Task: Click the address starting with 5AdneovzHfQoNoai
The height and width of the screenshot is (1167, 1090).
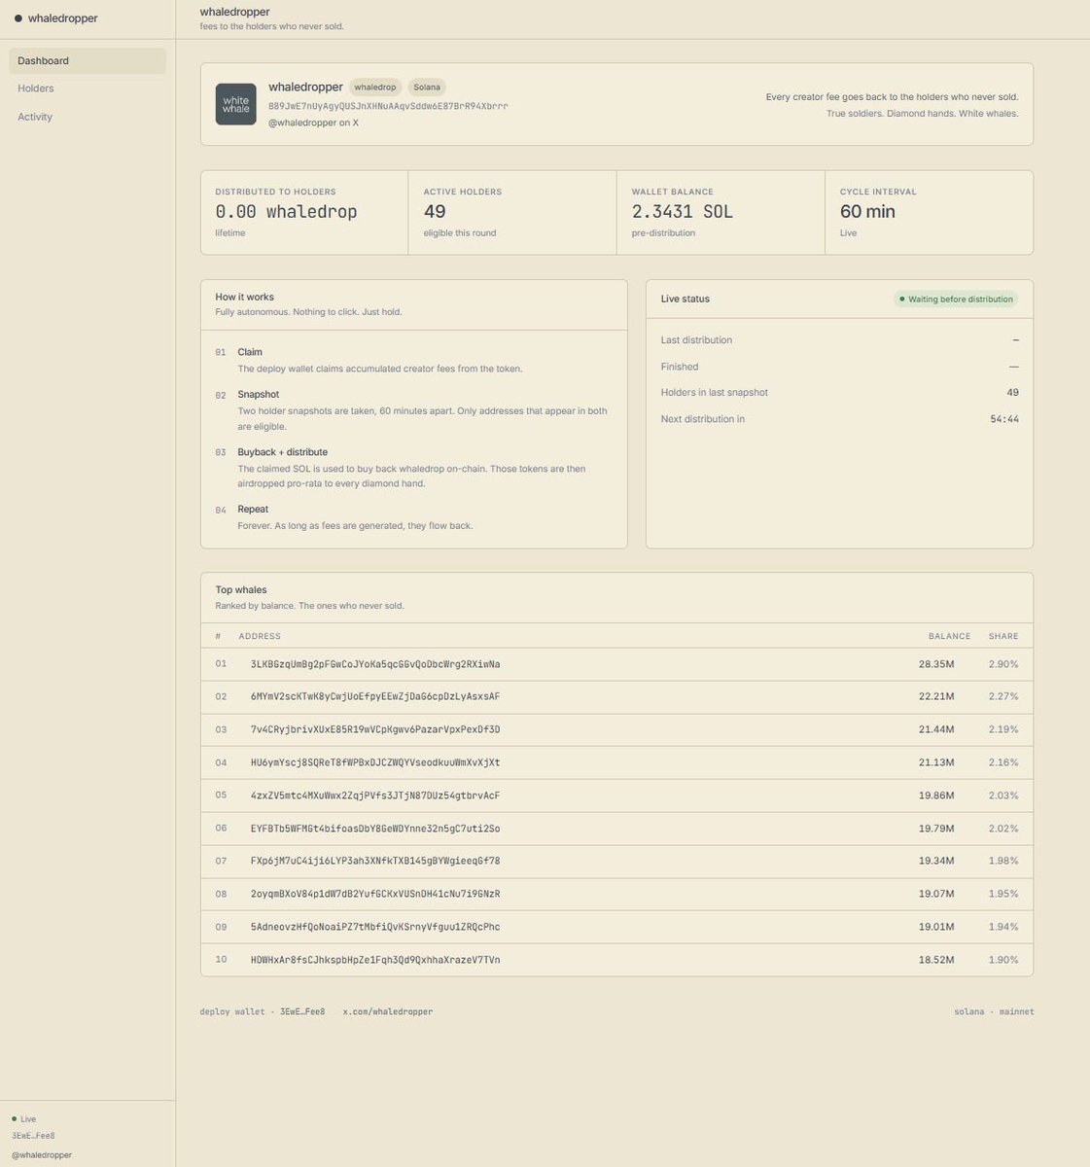Action: [x=375, y=927]
